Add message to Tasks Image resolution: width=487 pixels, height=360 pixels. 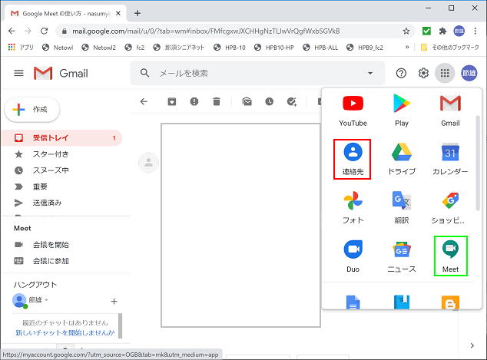click(292, 101)
